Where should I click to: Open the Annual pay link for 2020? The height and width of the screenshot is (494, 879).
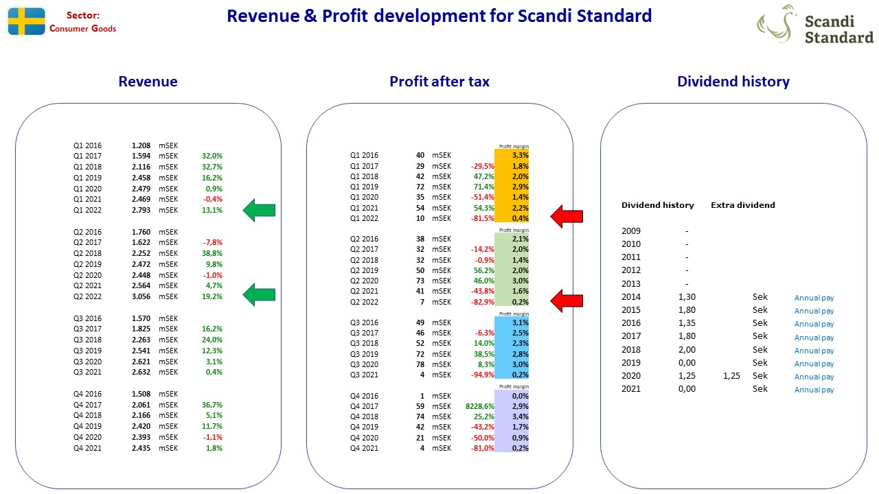(814, 377)
